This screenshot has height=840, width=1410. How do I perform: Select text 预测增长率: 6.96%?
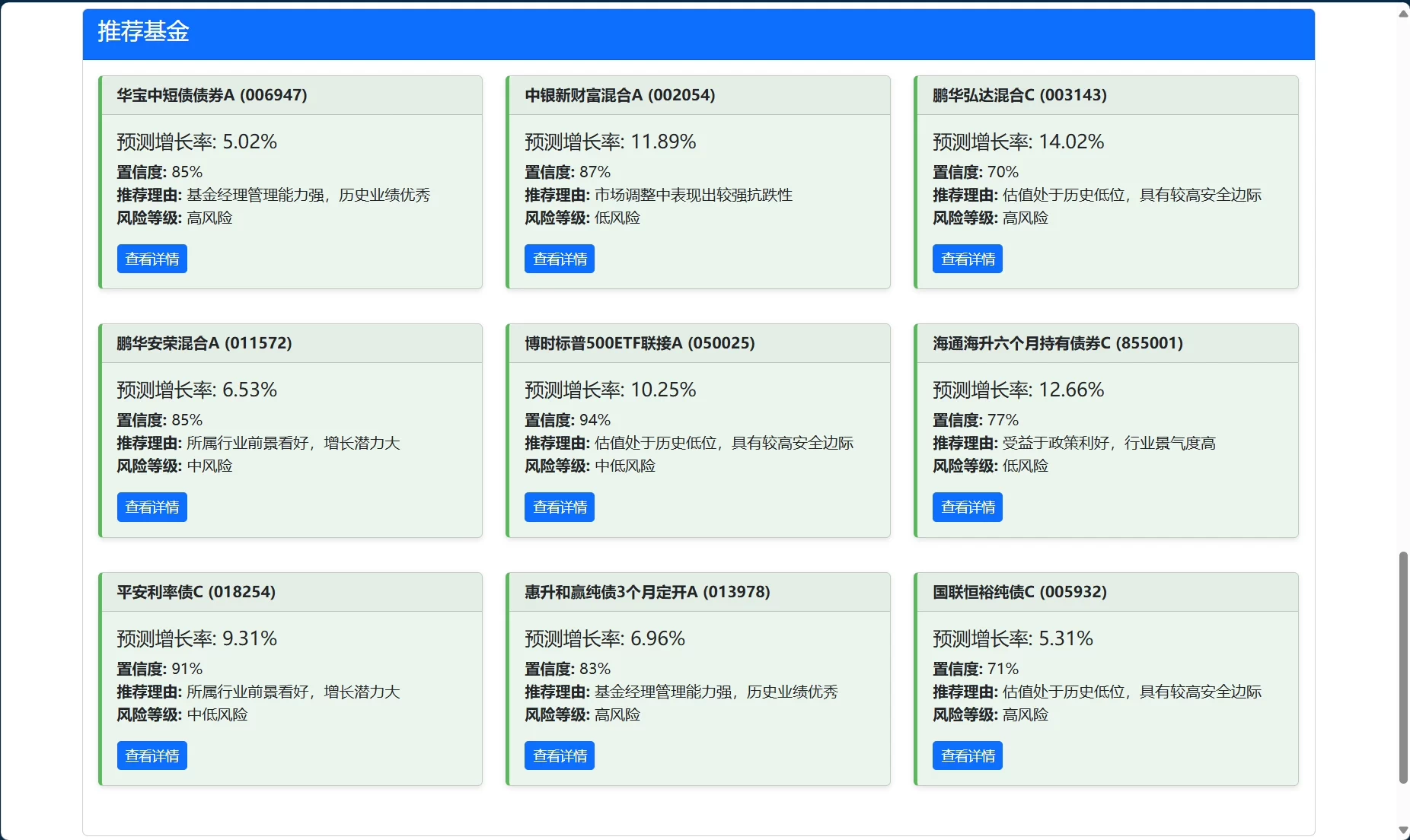tap(605, 638)
